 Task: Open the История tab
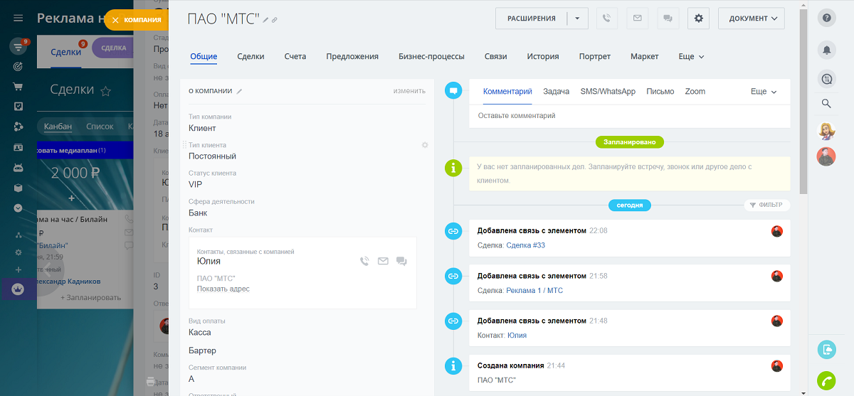pyautogui.click(x=543, y=56)
